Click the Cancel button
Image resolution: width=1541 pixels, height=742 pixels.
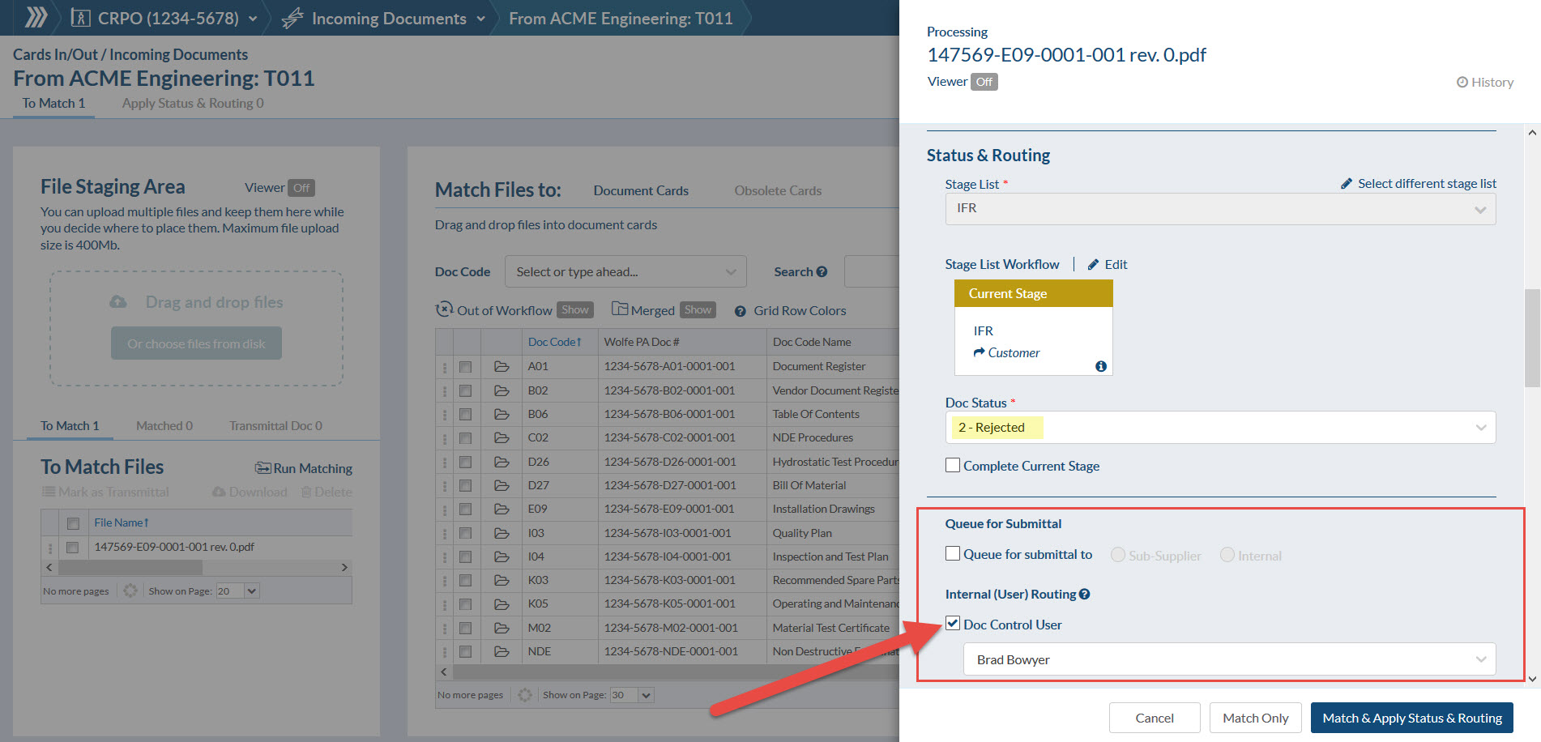point(1155,718)
